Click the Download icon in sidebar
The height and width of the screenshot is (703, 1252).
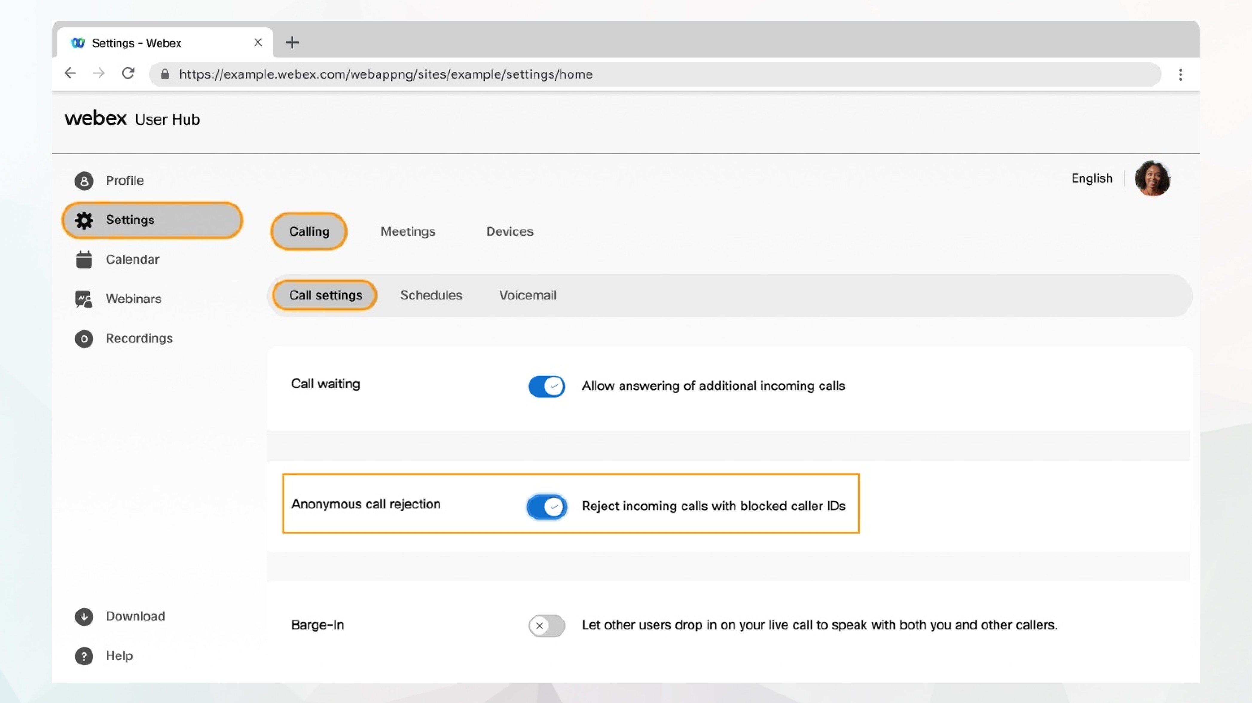83,616
